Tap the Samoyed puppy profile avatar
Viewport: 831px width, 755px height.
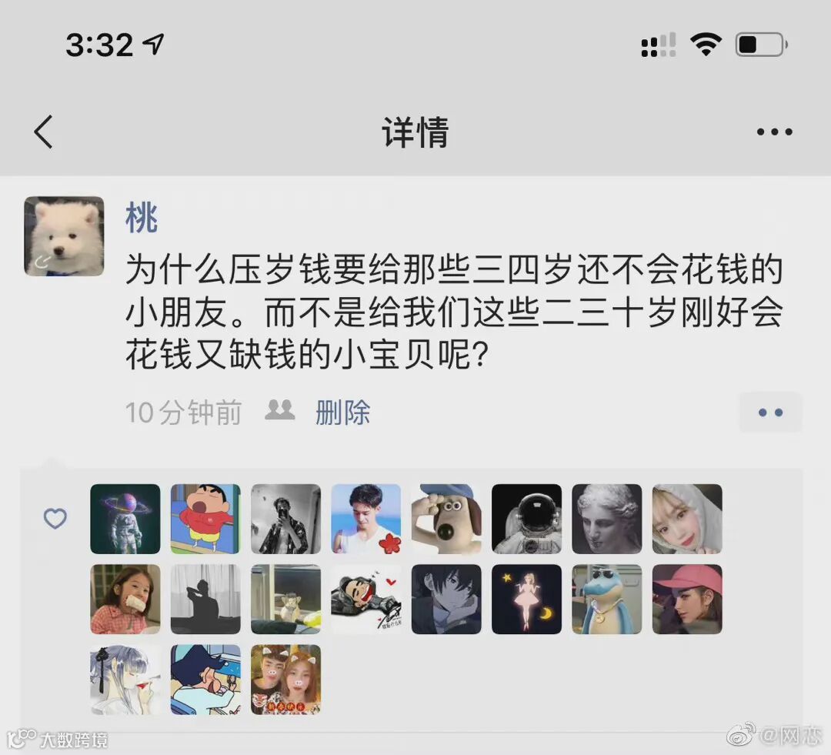pyautogui.click(x=64, y=236)
